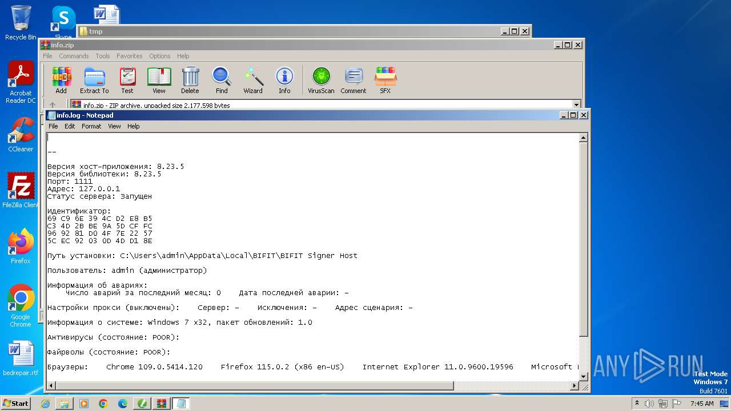
Task: Open WinRAR Favorites menu
Action: (130, 56)
